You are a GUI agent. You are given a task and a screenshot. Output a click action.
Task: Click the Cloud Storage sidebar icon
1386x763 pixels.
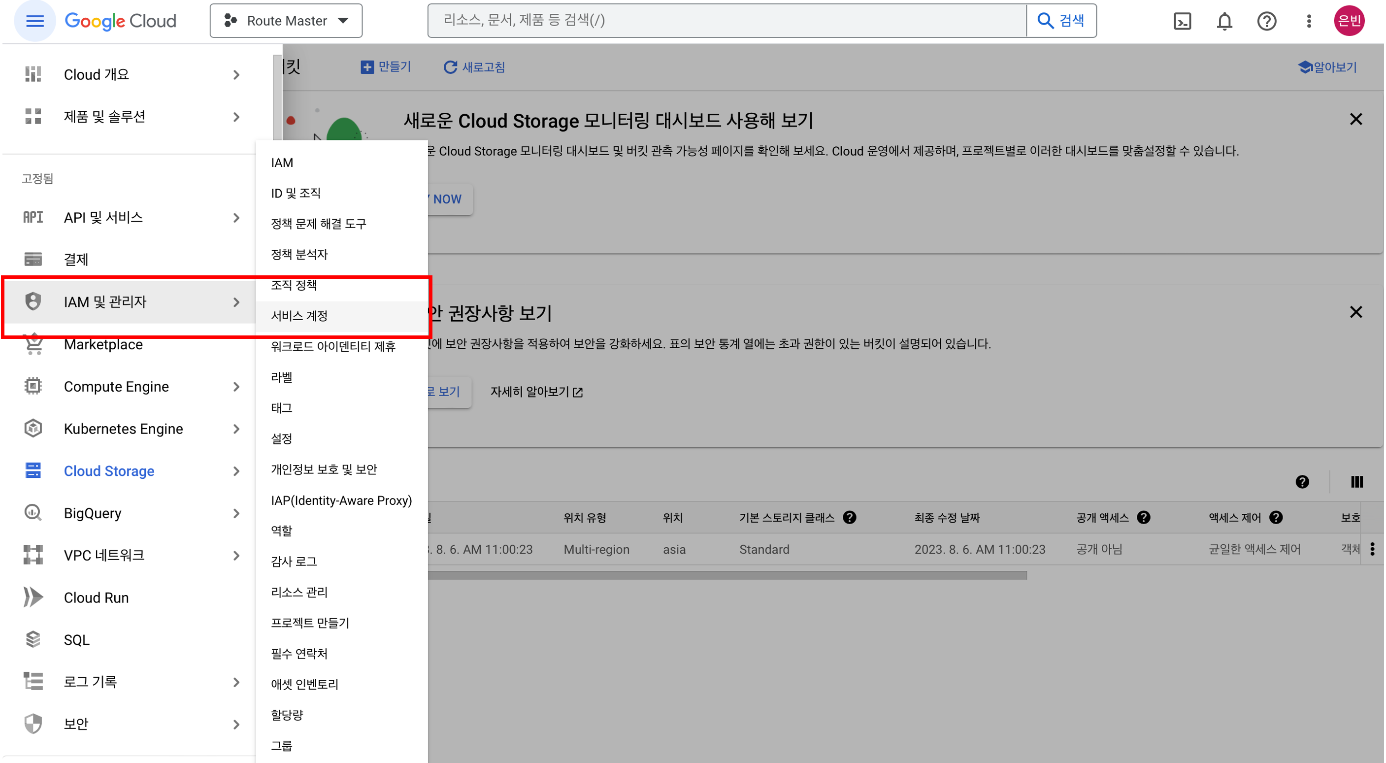pyautogui.click(x=33, y=470)
